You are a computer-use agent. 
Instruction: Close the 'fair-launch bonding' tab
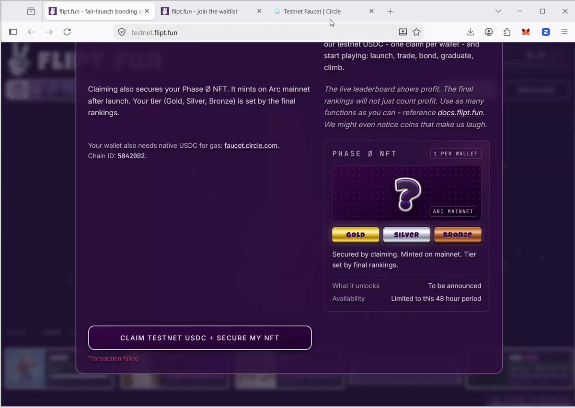pyautogui.click(x=148, y=11)
